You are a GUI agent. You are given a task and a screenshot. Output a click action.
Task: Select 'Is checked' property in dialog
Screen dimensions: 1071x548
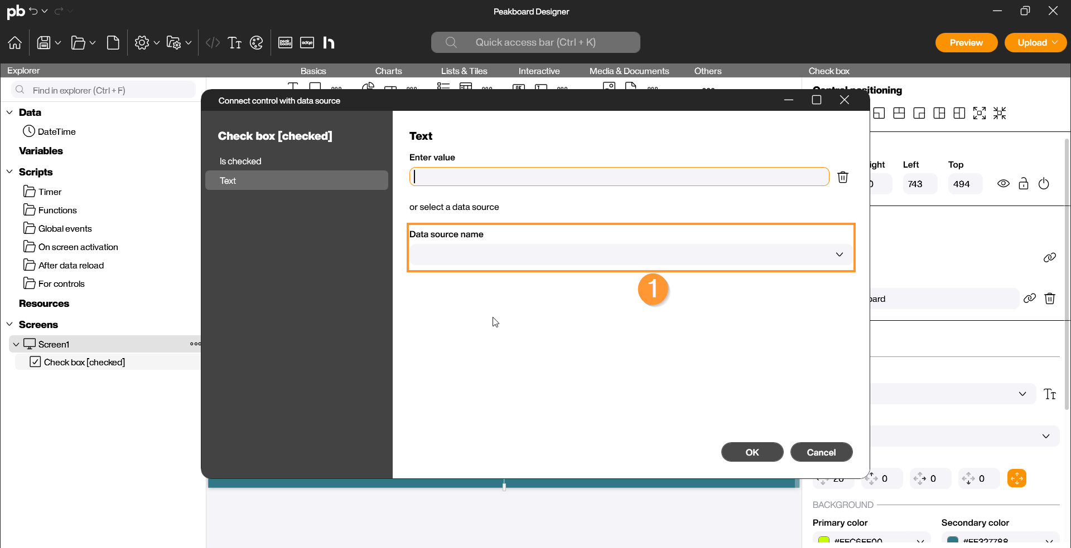(240, 162)
